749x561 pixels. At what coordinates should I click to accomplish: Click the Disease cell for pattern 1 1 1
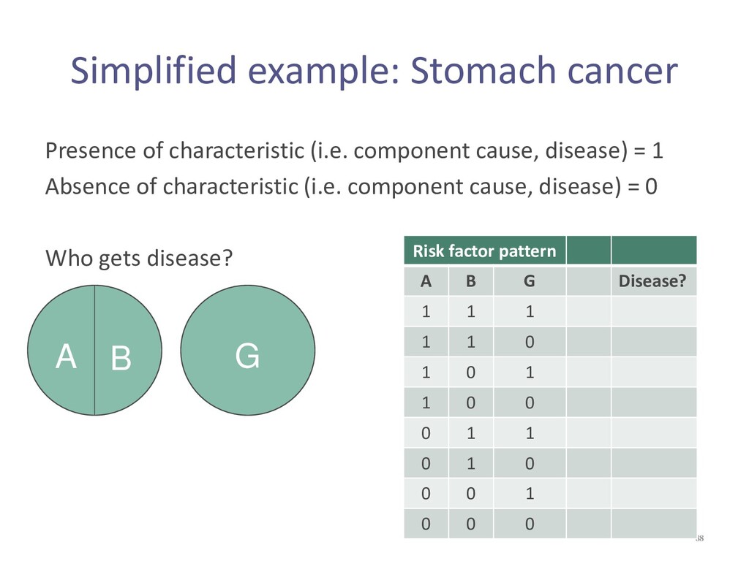point(653,311)
